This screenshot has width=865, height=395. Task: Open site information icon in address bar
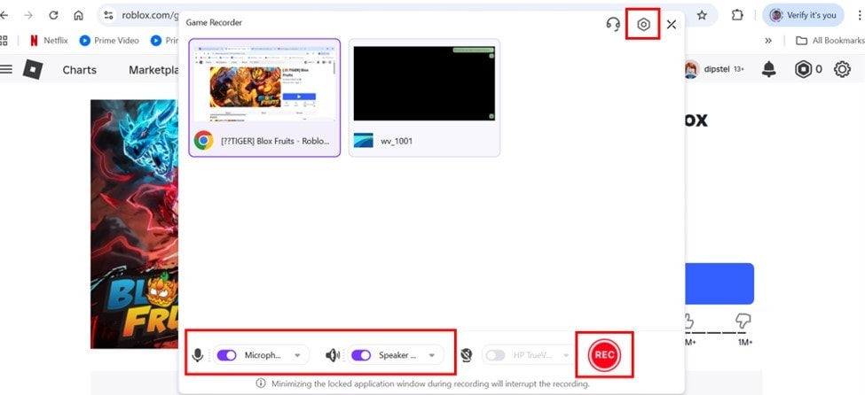(108, 15)
